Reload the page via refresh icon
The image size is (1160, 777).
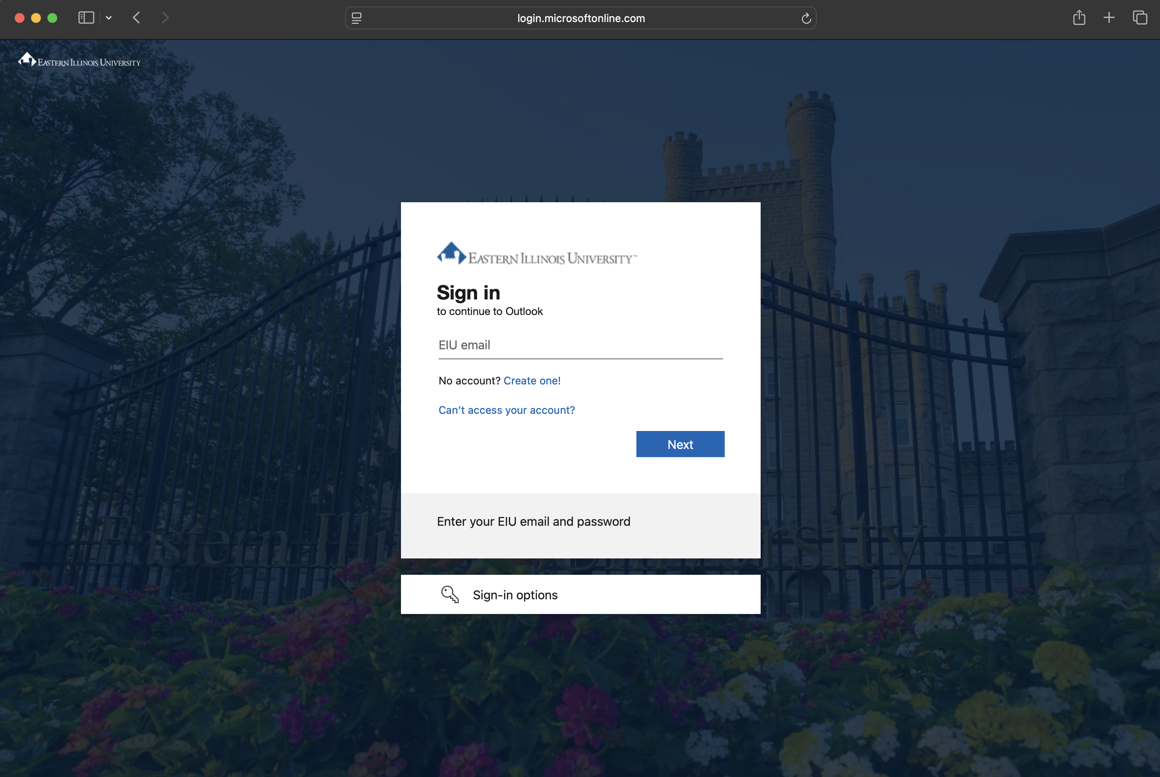tap(806, 18)
